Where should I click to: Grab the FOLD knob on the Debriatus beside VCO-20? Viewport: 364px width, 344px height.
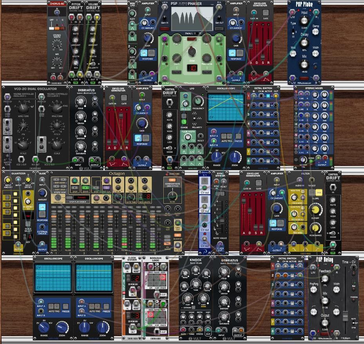coord(80,101)
